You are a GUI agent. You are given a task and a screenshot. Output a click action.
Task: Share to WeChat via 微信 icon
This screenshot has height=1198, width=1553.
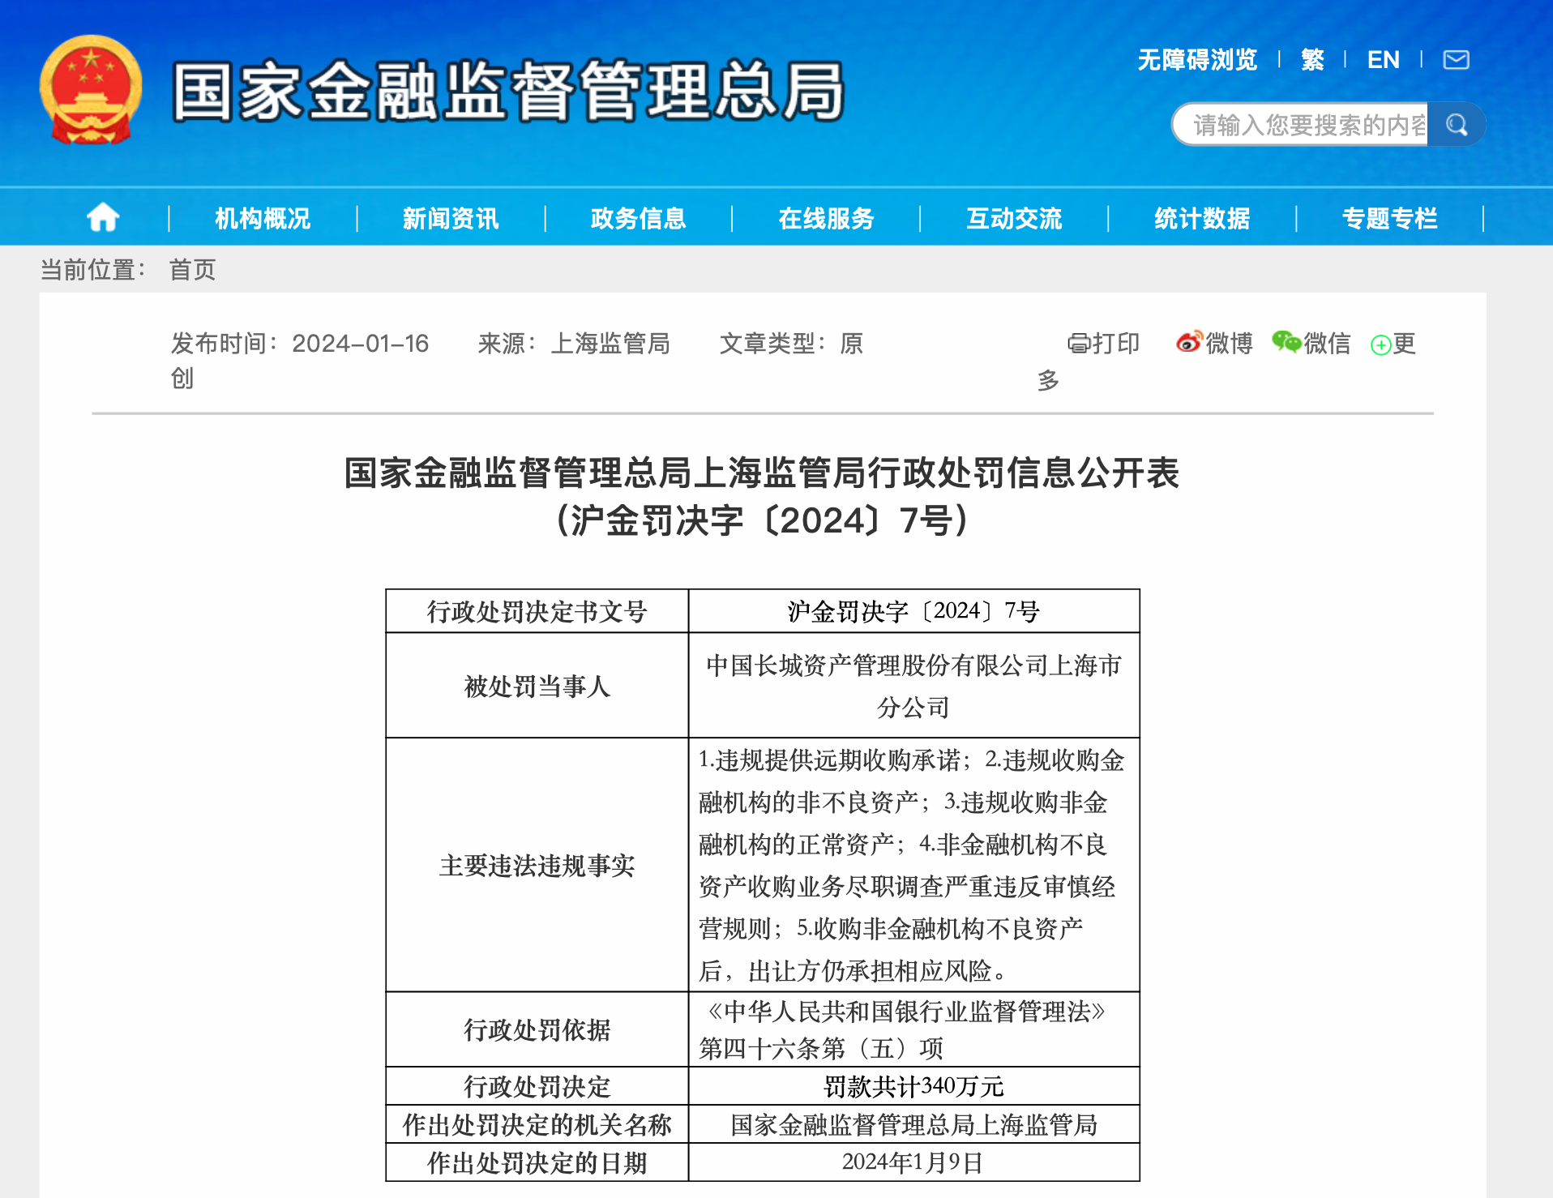point(1311,344)
